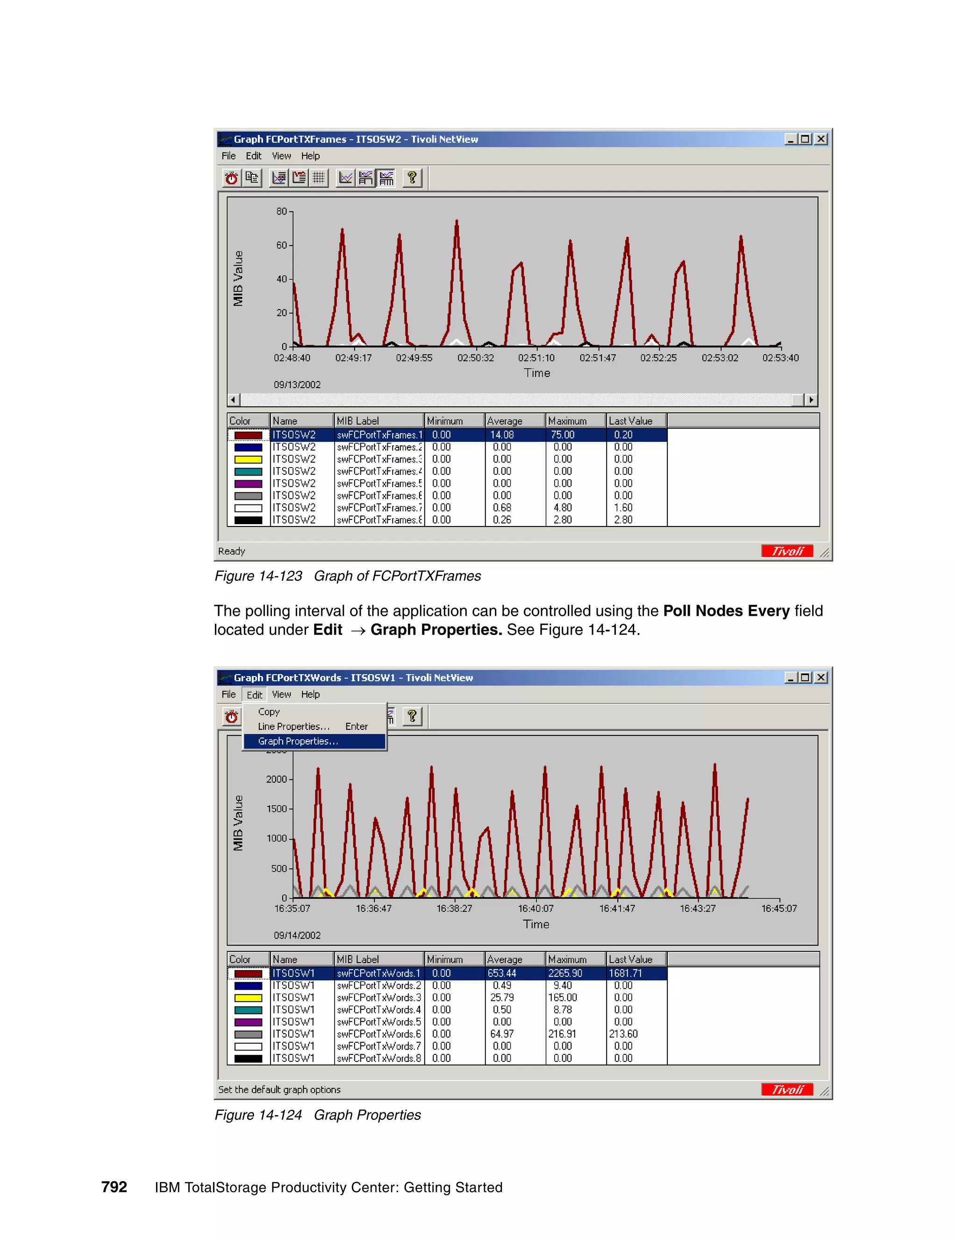Choose Copy from the Edit menu
The height and width of the screenshot is (1239, 957).
point(314,712)
